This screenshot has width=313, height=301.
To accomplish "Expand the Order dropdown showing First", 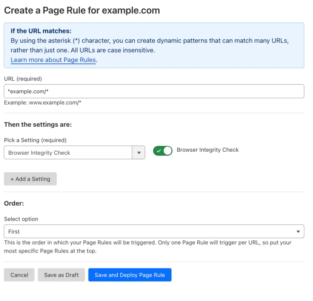I will pos(154,231).
